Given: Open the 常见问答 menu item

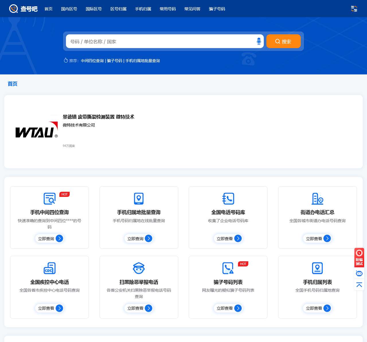Looking at the screenshot, I should tap(192, 9).
